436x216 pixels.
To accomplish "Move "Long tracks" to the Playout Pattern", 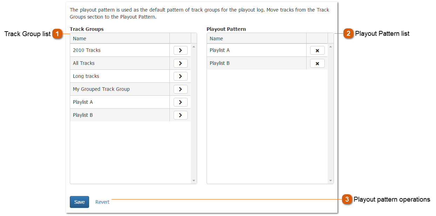I will [180, 76].
